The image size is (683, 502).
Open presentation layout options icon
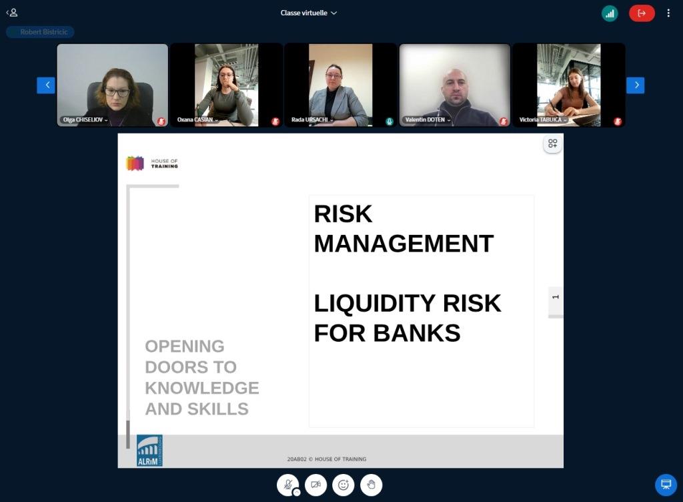[552, 144]
